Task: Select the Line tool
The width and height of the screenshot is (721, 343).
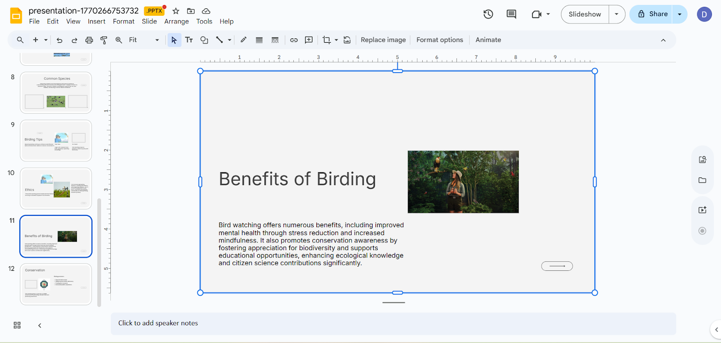Action: point(219,40)
